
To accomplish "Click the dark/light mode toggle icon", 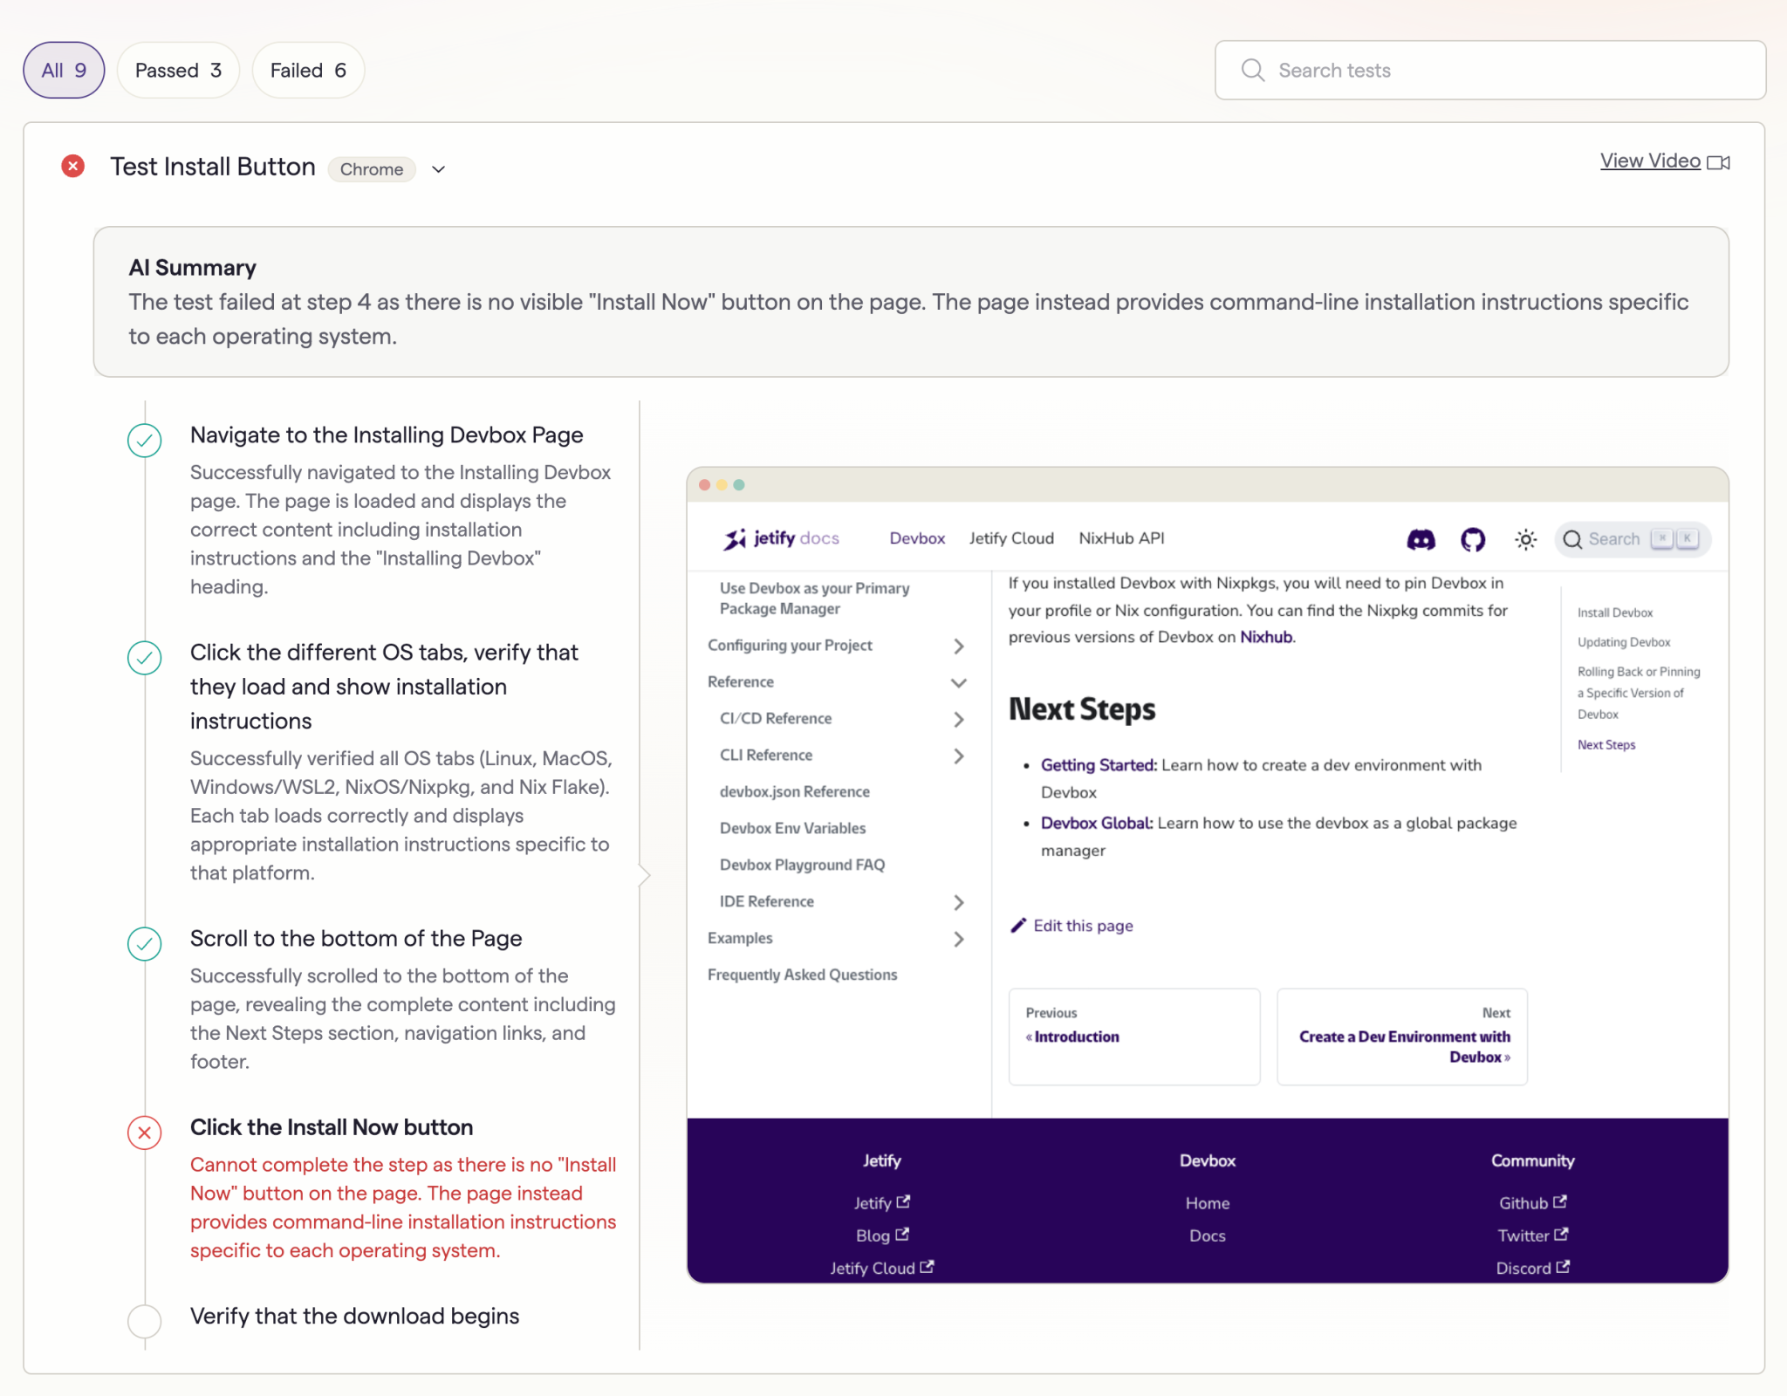I will (1524, 538).
